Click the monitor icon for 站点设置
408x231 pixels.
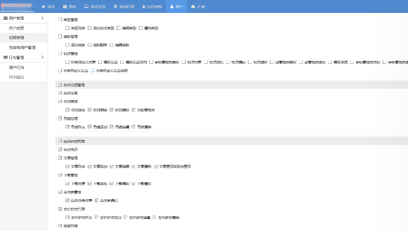coord(86,7)
